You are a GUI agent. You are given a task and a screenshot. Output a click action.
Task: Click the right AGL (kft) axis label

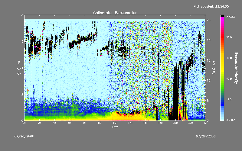pos(214,68)
